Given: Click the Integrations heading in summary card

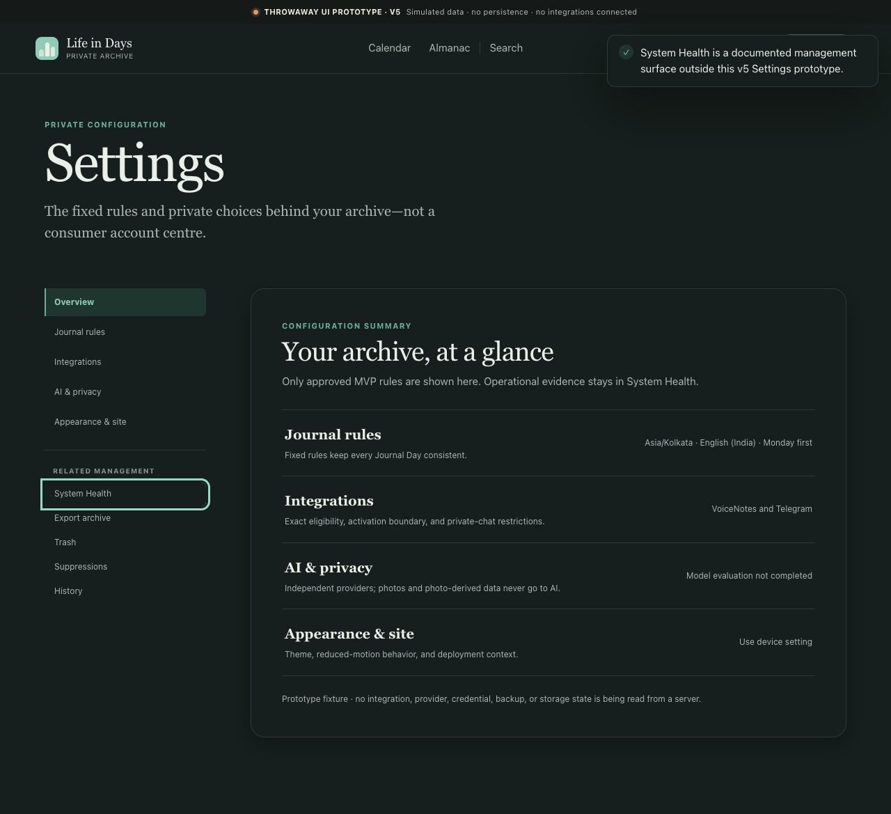Looking at the screenshot, I should pyautogui.click(x=329, y=501).
